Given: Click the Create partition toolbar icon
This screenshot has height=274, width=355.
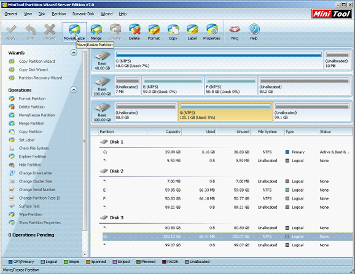Looking at the screenshot, I should (x=115, y=32).
